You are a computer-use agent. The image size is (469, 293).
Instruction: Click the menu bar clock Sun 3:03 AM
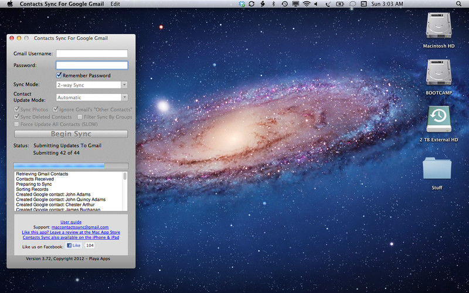(387, 4)
